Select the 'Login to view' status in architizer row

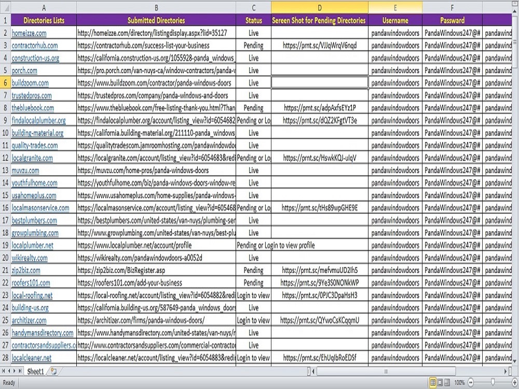coord(254,320)
